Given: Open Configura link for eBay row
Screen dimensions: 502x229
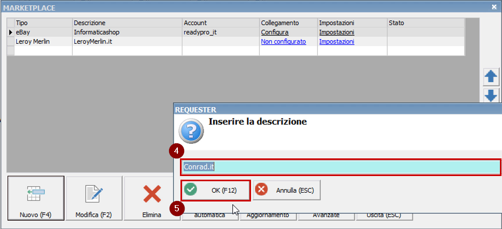Looking at the screenshot, I should pos(275,32).
